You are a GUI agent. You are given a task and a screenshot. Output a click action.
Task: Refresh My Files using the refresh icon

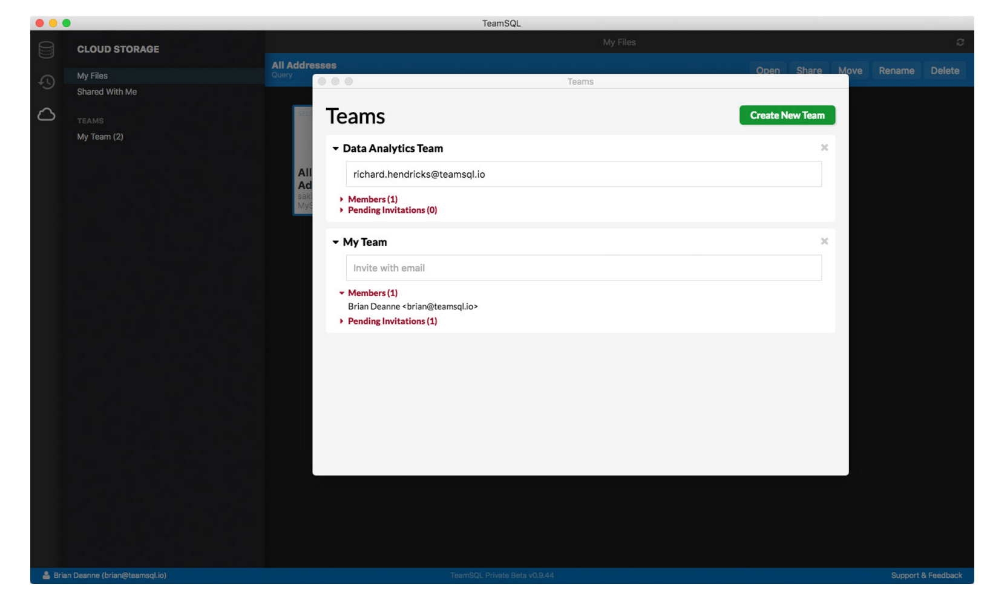coord(960,42)
